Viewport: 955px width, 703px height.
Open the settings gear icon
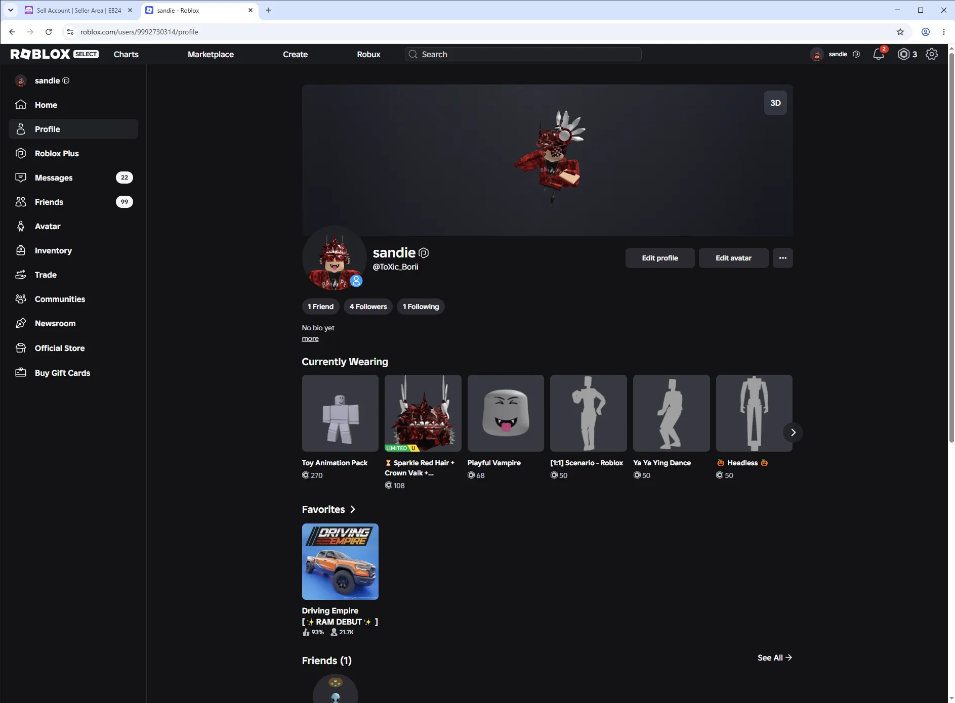(932, 54)
